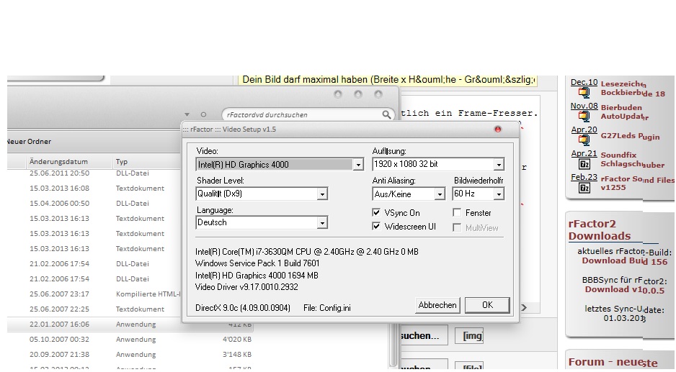Sort files by the Änderungsdatum column header
Image resolution: width=676 pixels, height=372 pixels.
59,162
